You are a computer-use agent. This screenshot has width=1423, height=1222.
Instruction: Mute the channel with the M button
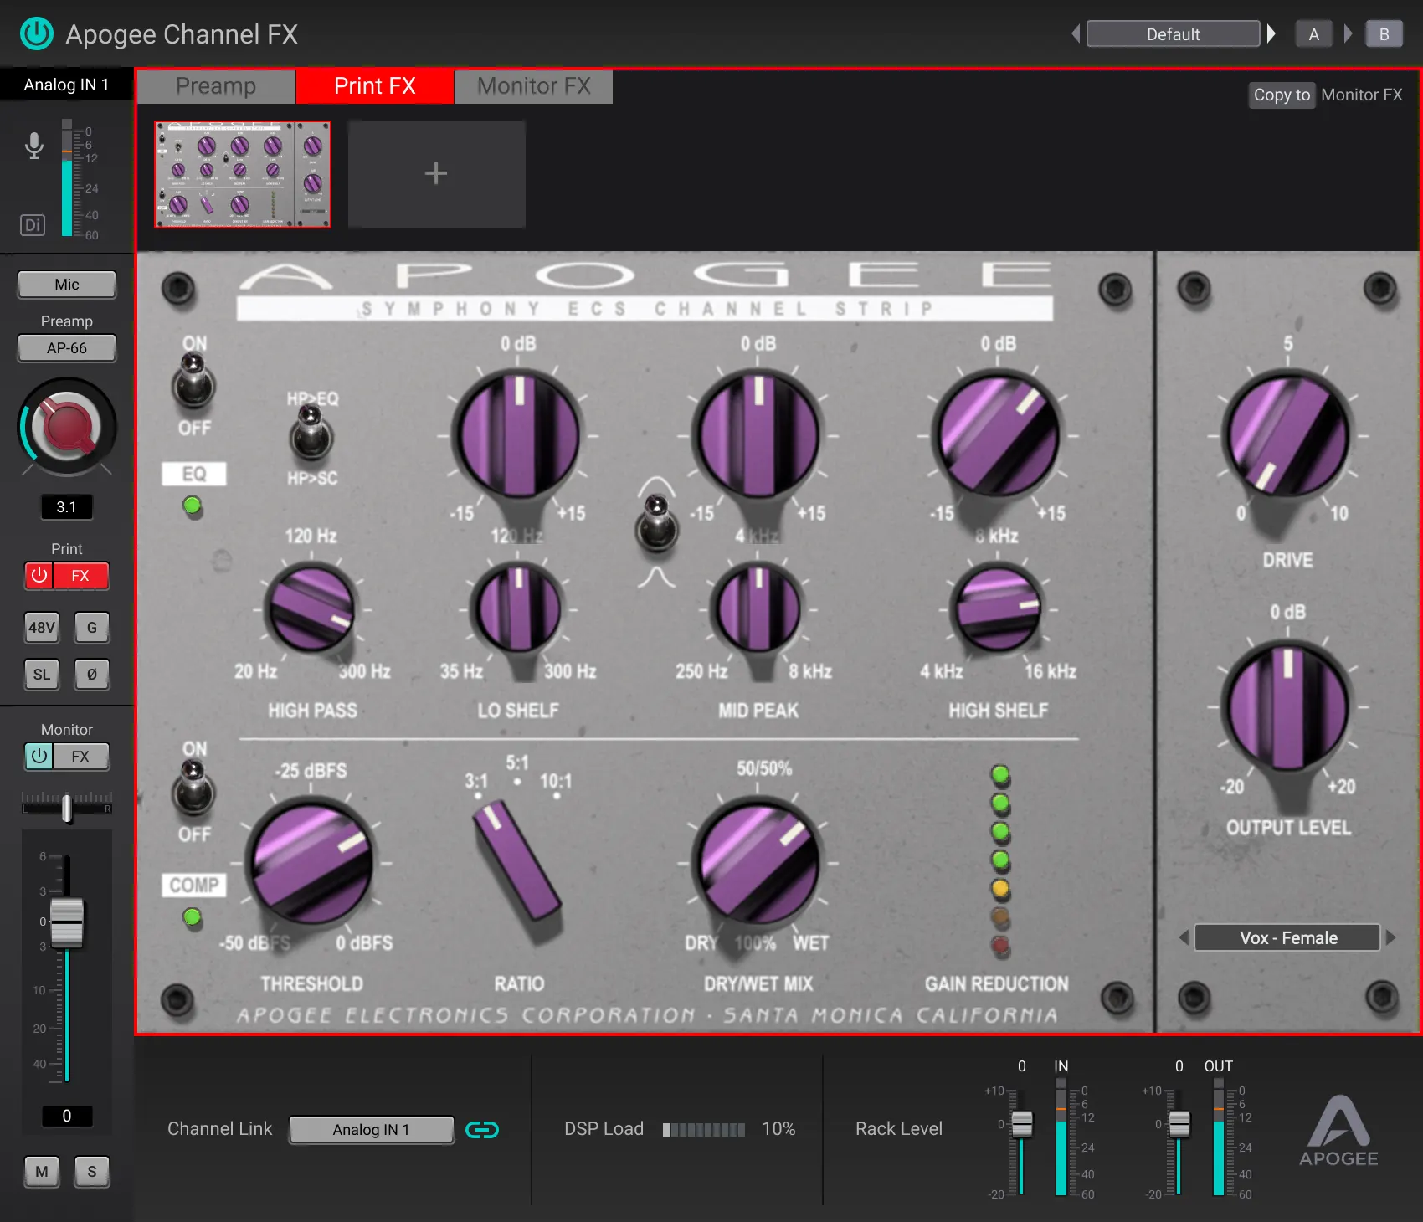point(42,1172)
